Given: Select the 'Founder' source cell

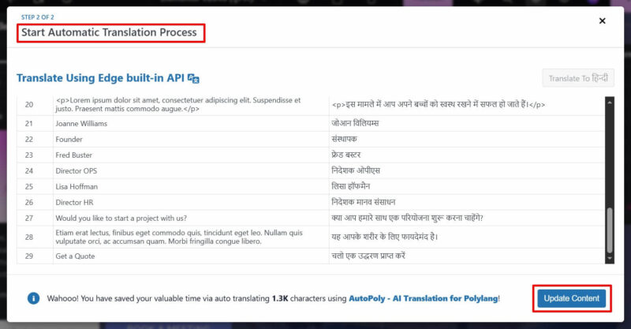Looking at the screenshot, I should (x=191, y=140).
